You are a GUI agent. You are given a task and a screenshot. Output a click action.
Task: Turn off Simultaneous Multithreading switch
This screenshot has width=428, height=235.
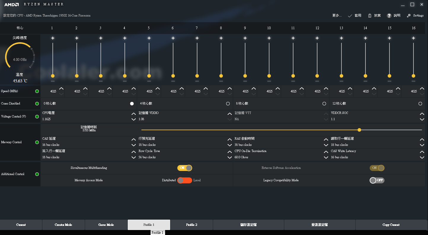click(185, 168)
